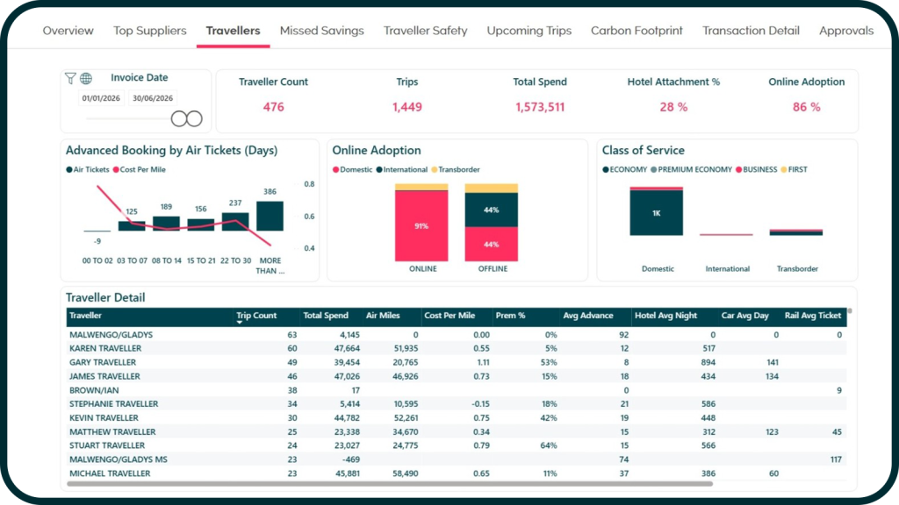This screenshot has width=899, height=505.
Task: Sort by the Trip Count column header
Action: tap(256, 316)
